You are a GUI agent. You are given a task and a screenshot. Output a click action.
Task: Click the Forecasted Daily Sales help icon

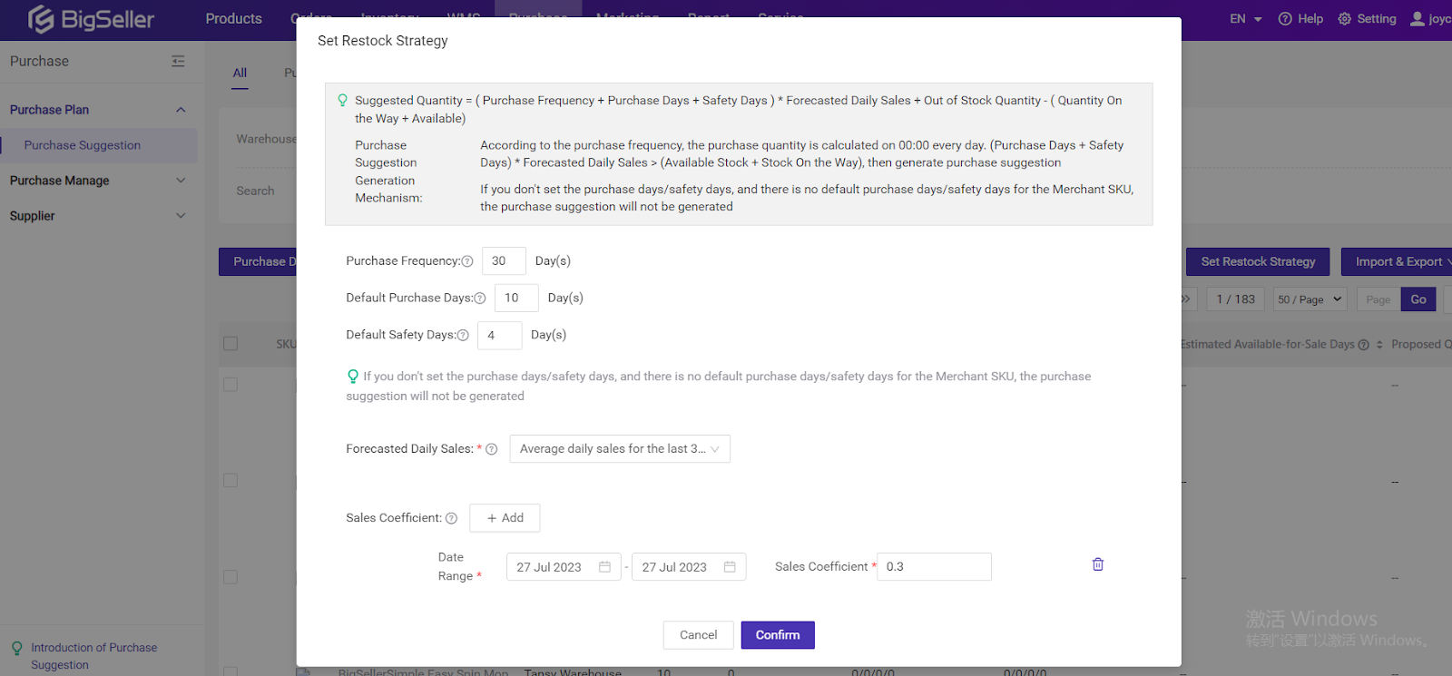click(492, 449)
